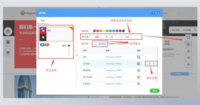Select the brown color swatch
Viewport: 200px width, 105px height.
pos(120,31)
